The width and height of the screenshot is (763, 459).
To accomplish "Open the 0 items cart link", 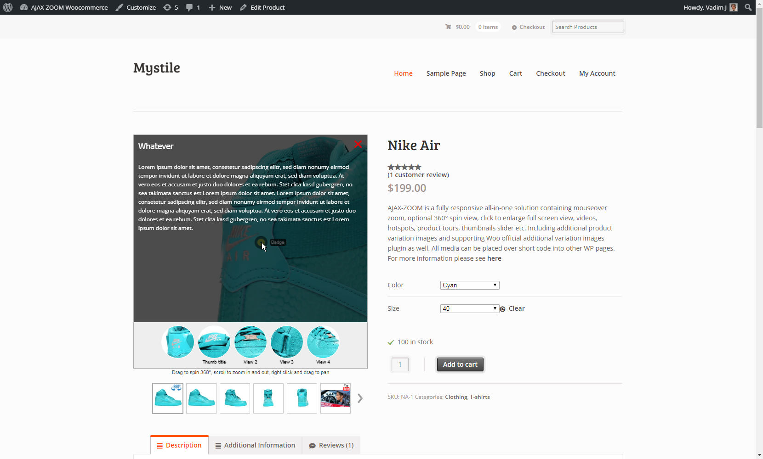I will pos(488,27).
